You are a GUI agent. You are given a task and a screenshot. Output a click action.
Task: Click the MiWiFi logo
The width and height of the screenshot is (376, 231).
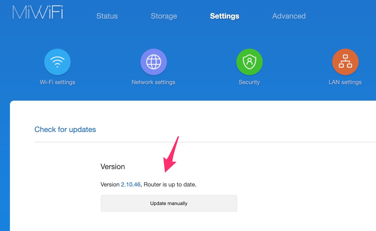click(x=37, y=12)
